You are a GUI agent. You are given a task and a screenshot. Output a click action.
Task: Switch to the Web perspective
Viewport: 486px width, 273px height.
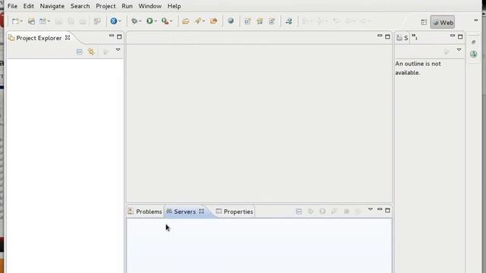tap(443, 22)
